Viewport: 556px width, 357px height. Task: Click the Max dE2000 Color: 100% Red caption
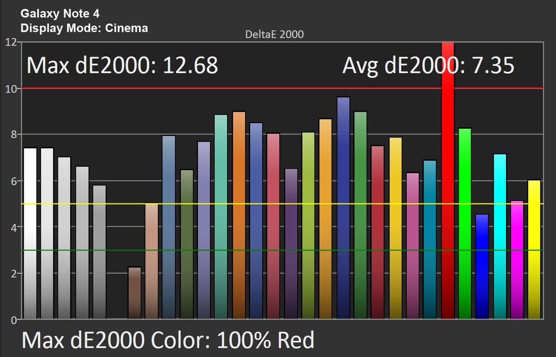point(168,340)
